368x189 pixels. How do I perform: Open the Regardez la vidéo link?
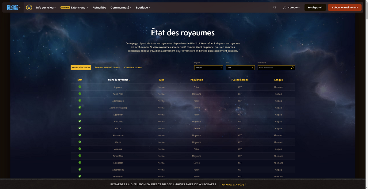pos(232,185)
